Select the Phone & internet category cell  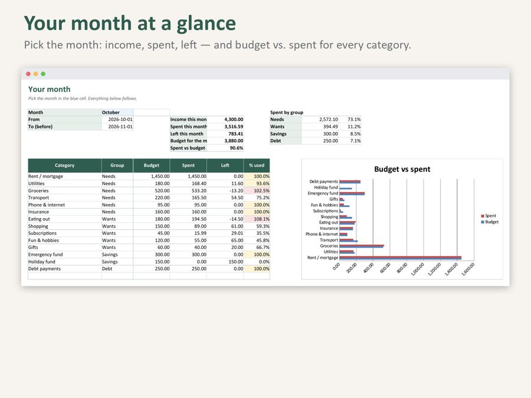point(65,205)
